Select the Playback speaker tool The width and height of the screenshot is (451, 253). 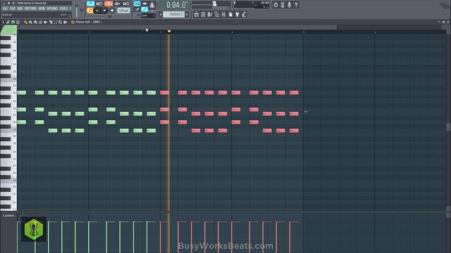pos(65,22)
